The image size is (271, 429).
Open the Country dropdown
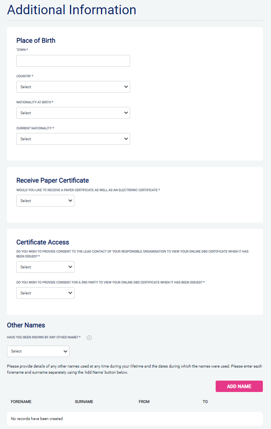(x=73, y=87)
